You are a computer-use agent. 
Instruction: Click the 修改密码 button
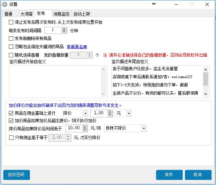tap(16, 175)
